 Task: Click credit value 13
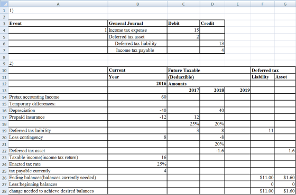(x=212, y=44)
